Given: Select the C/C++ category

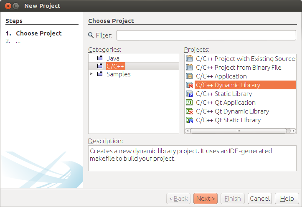Looking at the screenshot, I should click(x=115, y=66).
